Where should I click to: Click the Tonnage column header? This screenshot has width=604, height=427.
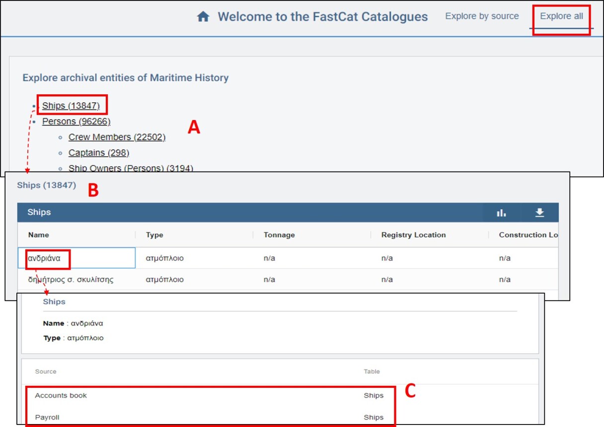279,235
